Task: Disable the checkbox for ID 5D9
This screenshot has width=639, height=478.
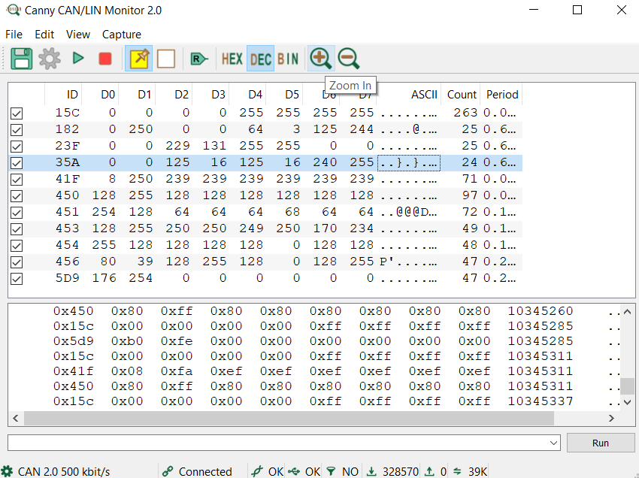Action: tap(17, 279)
